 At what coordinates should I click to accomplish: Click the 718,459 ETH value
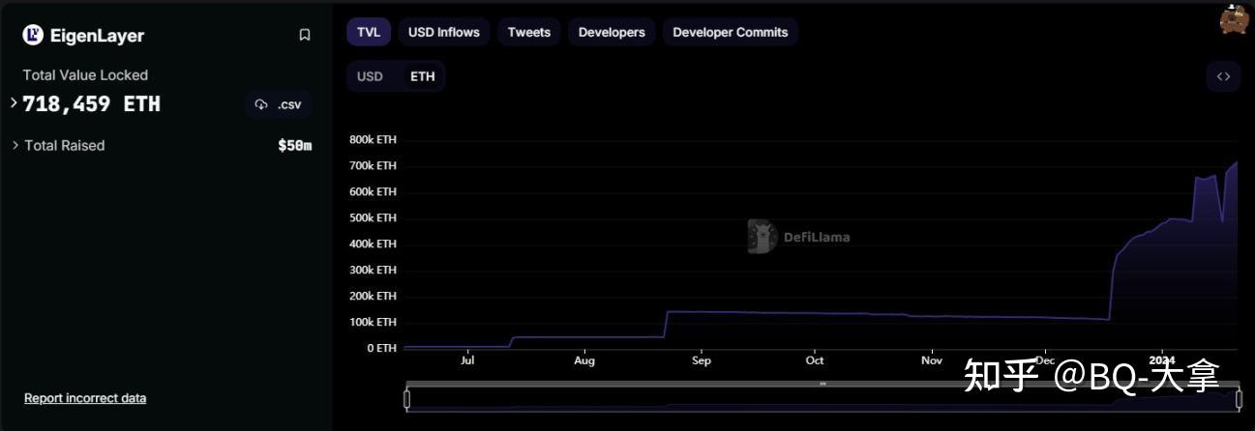(x=92, y=104)
